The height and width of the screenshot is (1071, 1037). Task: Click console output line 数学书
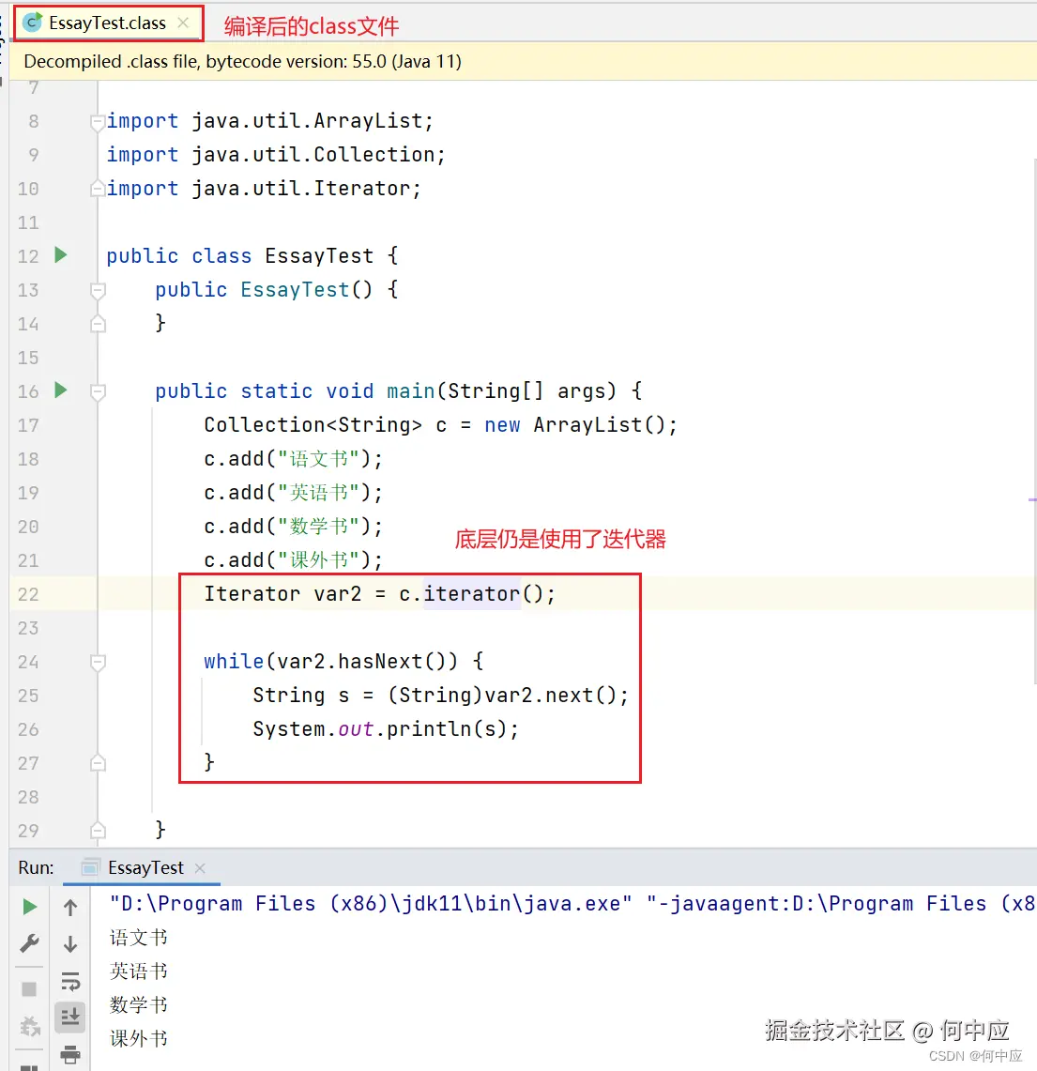point(139,1004)
